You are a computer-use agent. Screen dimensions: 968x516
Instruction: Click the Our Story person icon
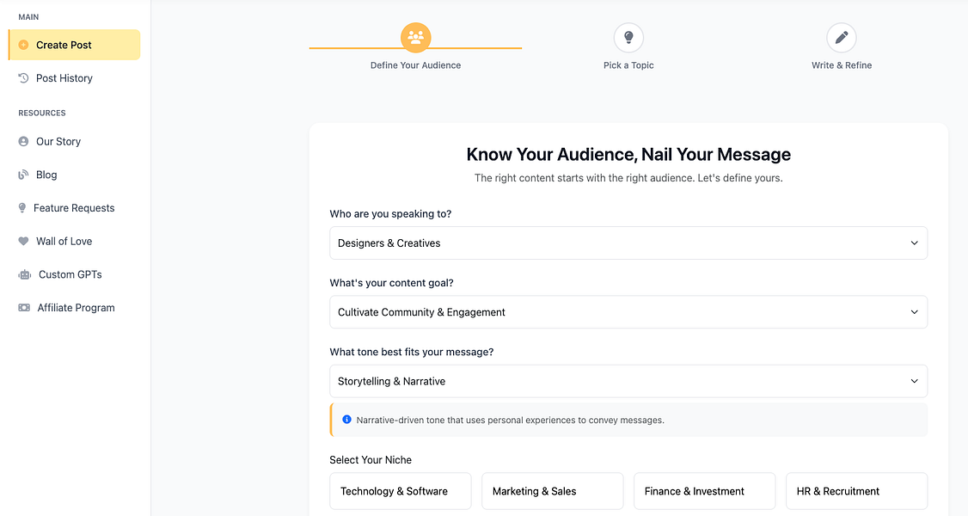pyautogui.click(x=23, y=142)
